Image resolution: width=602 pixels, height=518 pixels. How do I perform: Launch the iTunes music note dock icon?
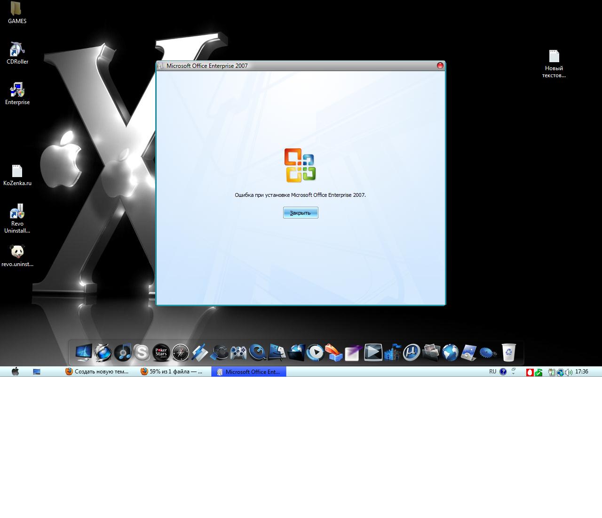coord(123,352)
